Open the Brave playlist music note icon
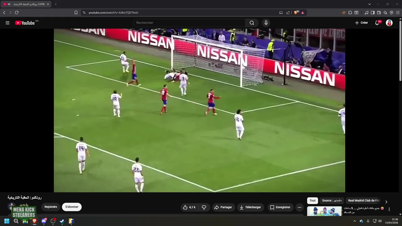The height and width of the screenshot is (226, 402). (x=367, y=13)
